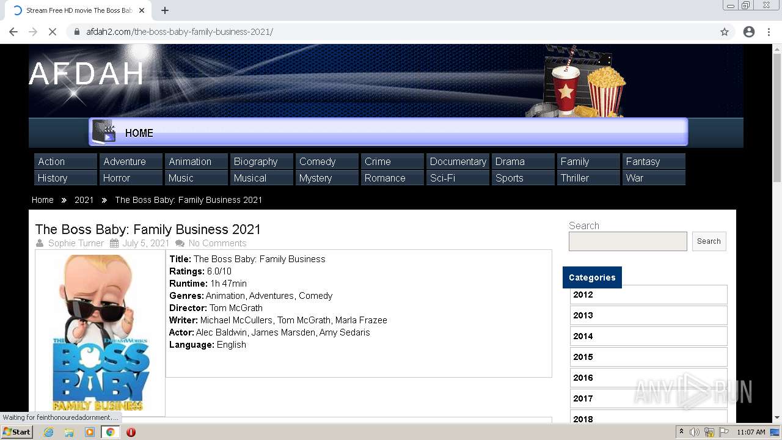Viewport: 782px width, 440px height.
Task: Open the 2012 category
Action: pyautogui.click(x=649, y=295)
